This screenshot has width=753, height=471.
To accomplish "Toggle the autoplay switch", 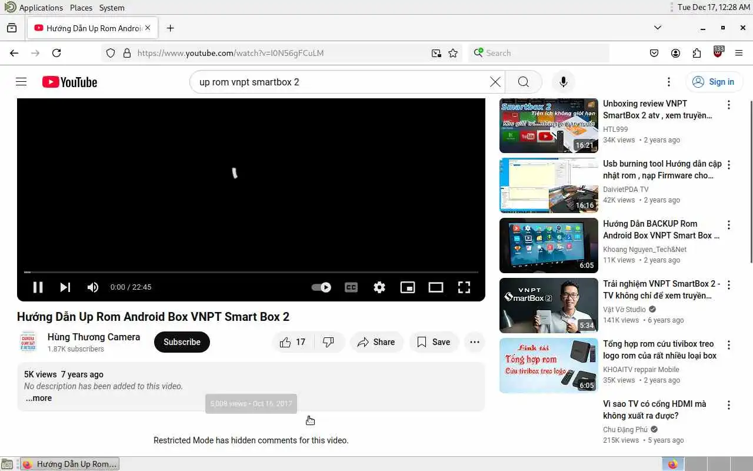I will click(x=321, y=287).
